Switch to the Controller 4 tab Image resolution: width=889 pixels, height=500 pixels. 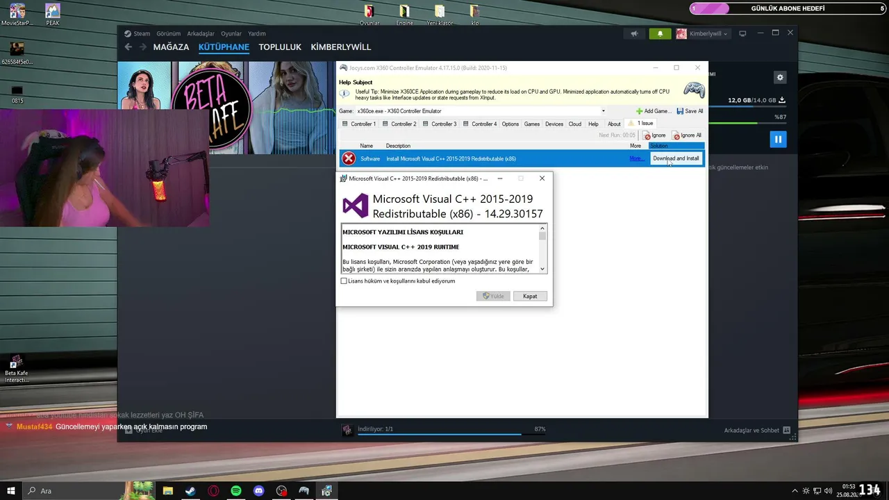pos(479,124)
